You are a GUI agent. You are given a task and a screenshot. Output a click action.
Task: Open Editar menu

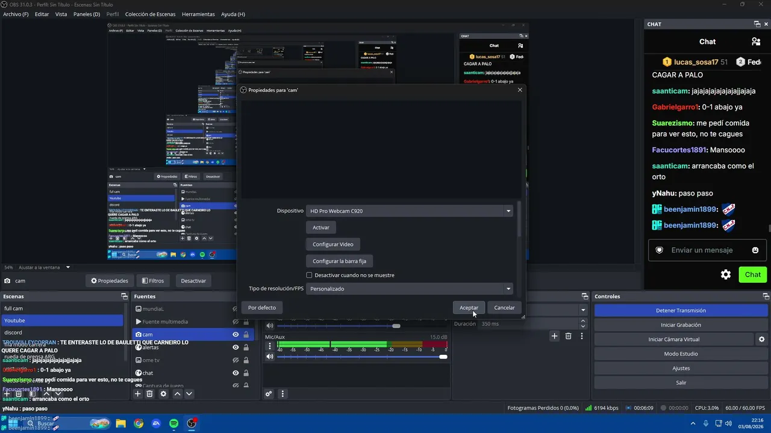tap(42, 14)
